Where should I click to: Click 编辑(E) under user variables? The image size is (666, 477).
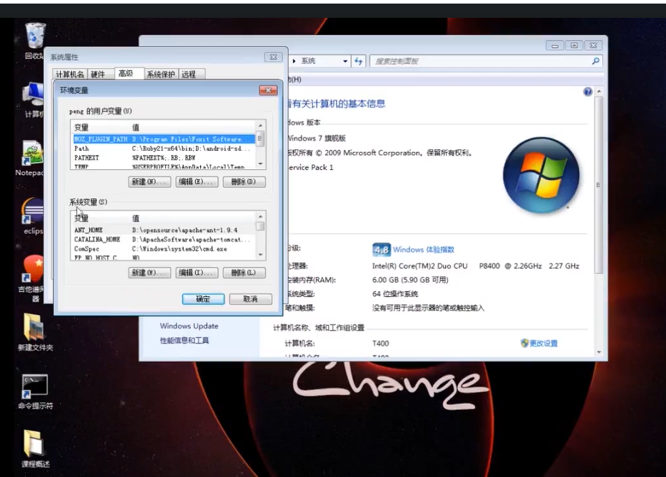point(197,181)
